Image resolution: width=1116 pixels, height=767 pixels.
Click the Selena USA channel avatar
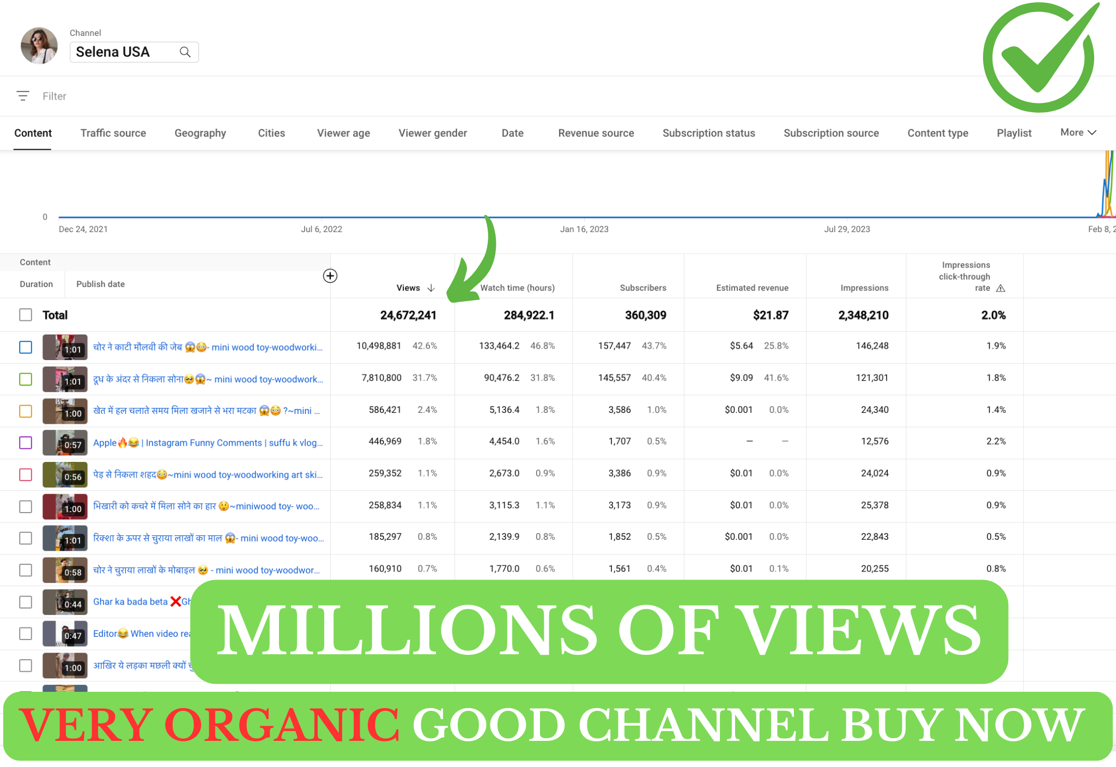click(39, 46)
